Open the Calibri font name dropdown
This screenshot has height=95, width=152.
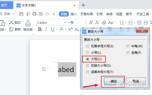(65, 22)
